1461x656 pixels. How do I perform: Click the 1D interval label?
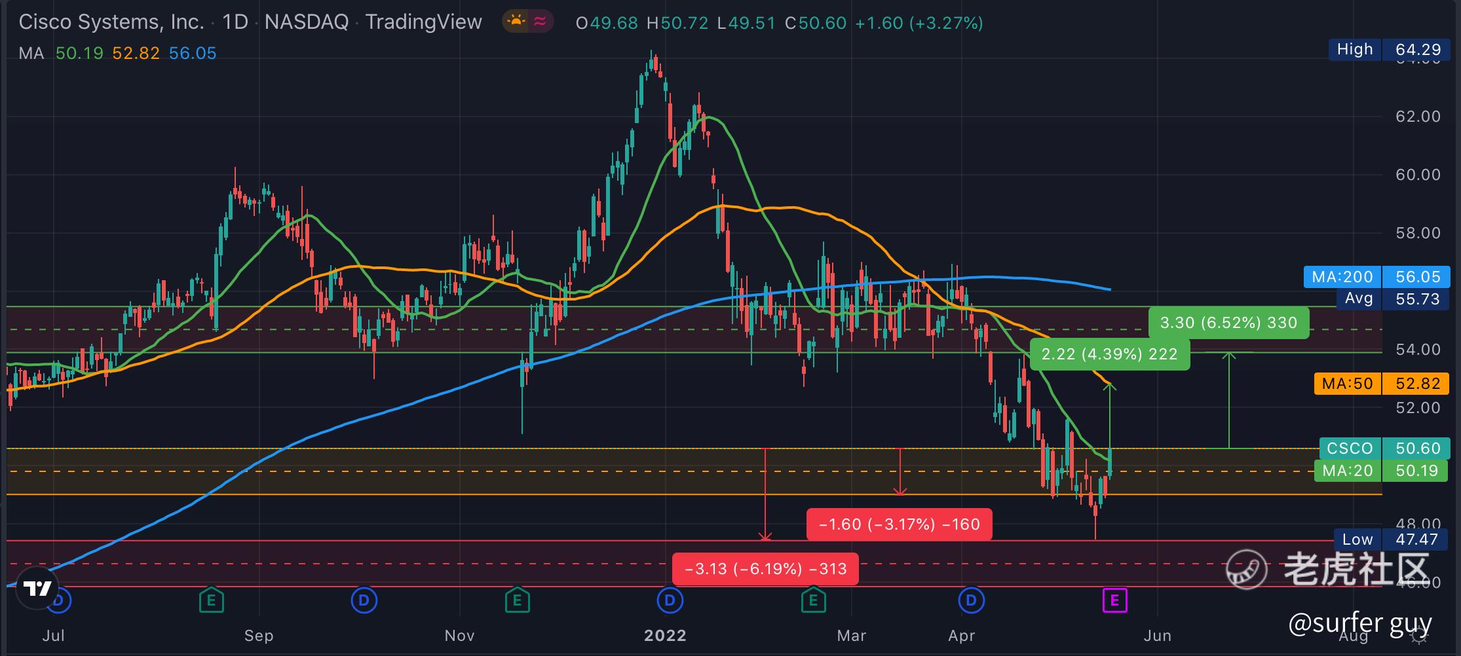(235, 22)
